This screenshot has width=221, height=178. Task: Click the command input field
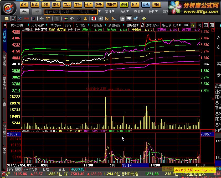pyautogui.click(x=71, y=12)
